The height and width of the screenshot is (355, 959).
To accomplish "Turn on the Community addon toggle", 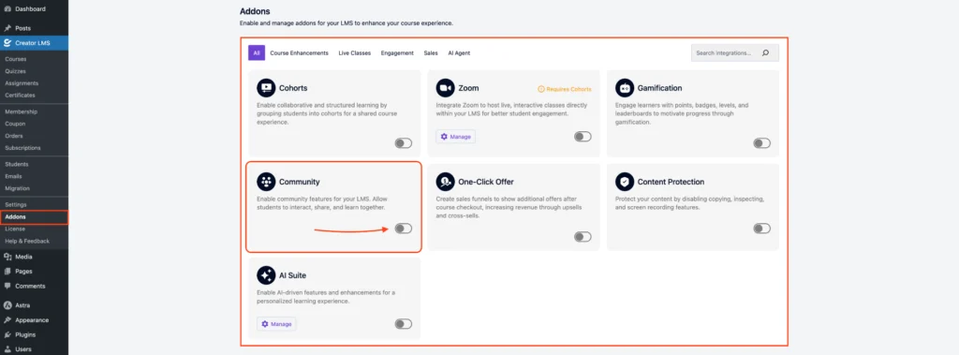I will coord(404,229).
